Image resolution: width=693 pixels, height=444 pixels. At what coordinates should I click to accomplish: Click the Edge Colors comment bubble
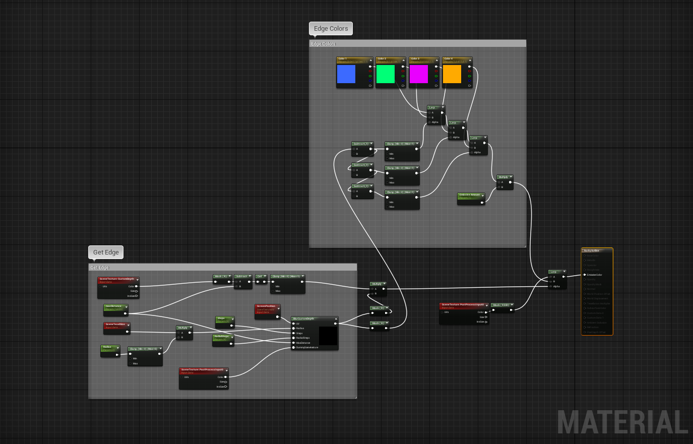click(x=331, y=29)
